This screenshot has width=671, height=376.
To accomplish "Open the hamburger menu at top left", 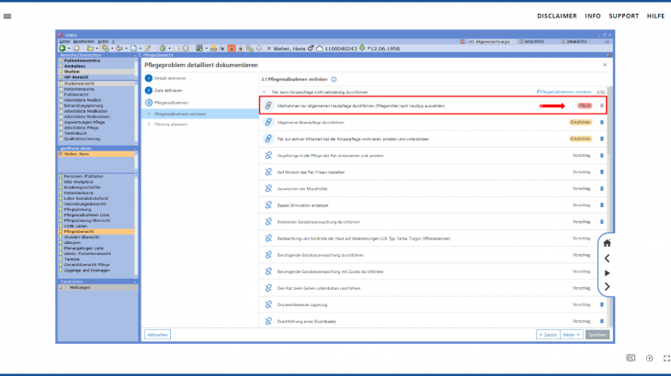I will (7, 16).
